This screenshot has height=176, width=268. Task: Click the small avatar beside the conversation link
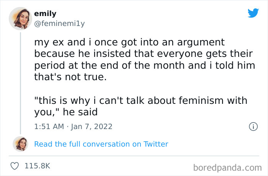pos(20,144)
